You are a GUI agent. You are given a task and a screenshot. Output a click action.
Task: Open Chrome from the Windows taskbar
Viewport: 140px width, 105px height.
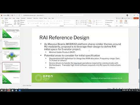(x=13, y=90)
